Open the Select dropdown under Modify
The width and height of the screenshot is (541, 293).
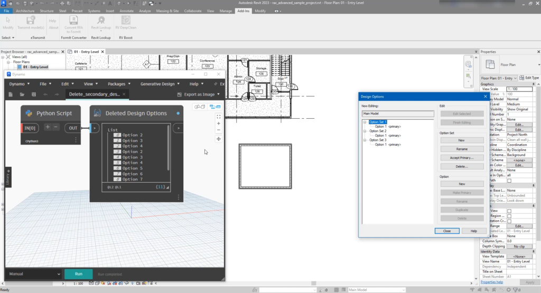tap(8, 37)
